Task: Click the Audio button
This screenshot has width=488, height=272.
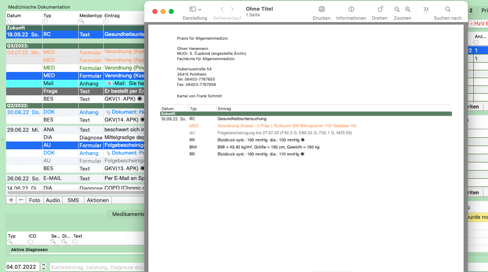Action: pos(53,200)
